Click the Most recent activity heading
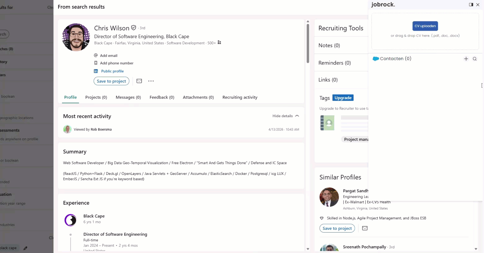The width and height of the screenshot is (484, 253). [x=87, y=116]
